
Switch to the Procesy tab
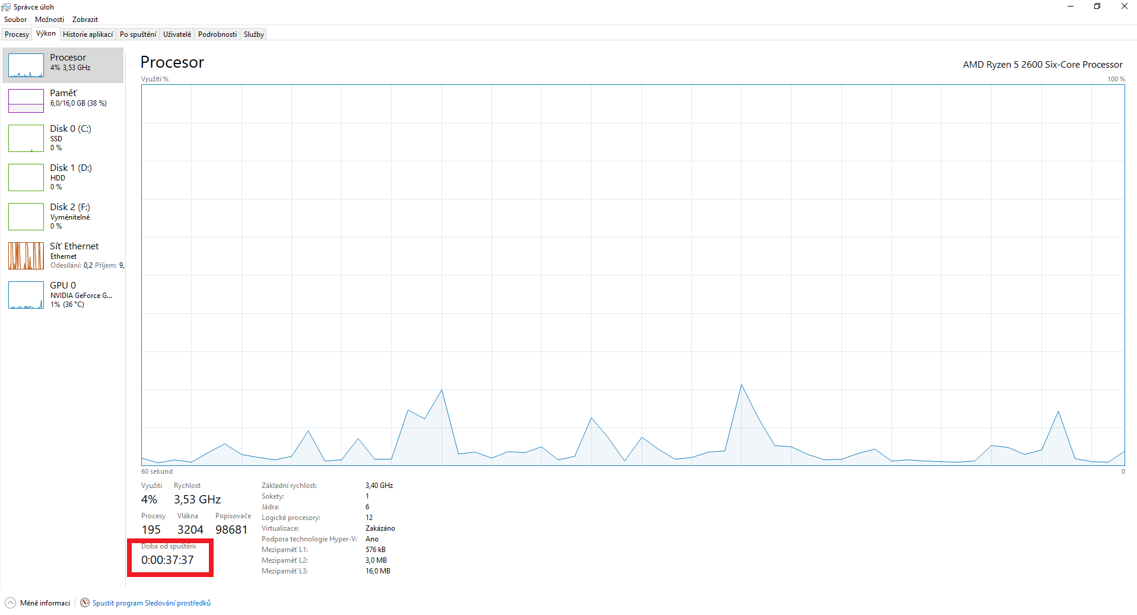pos(17,34)
